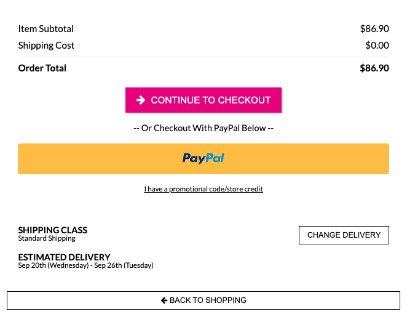Click the Item Subtotal label

coord(45,28)
